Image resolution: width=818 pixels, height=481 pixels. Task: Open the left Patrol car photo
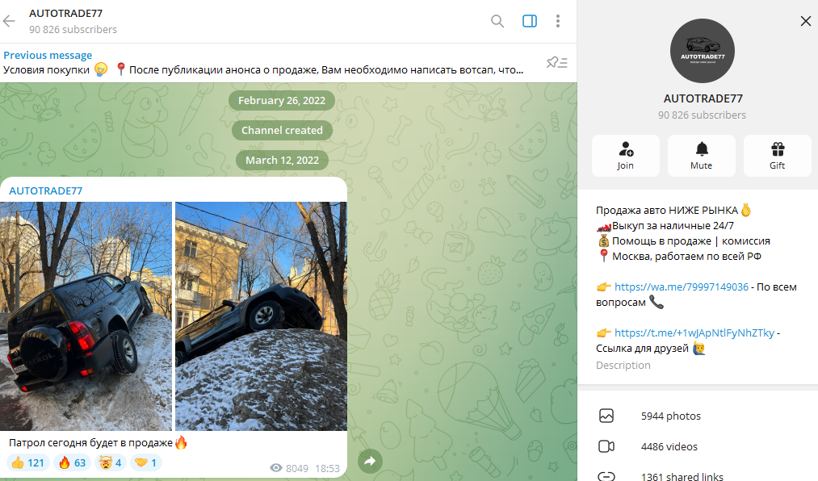(x=86, y=316)
